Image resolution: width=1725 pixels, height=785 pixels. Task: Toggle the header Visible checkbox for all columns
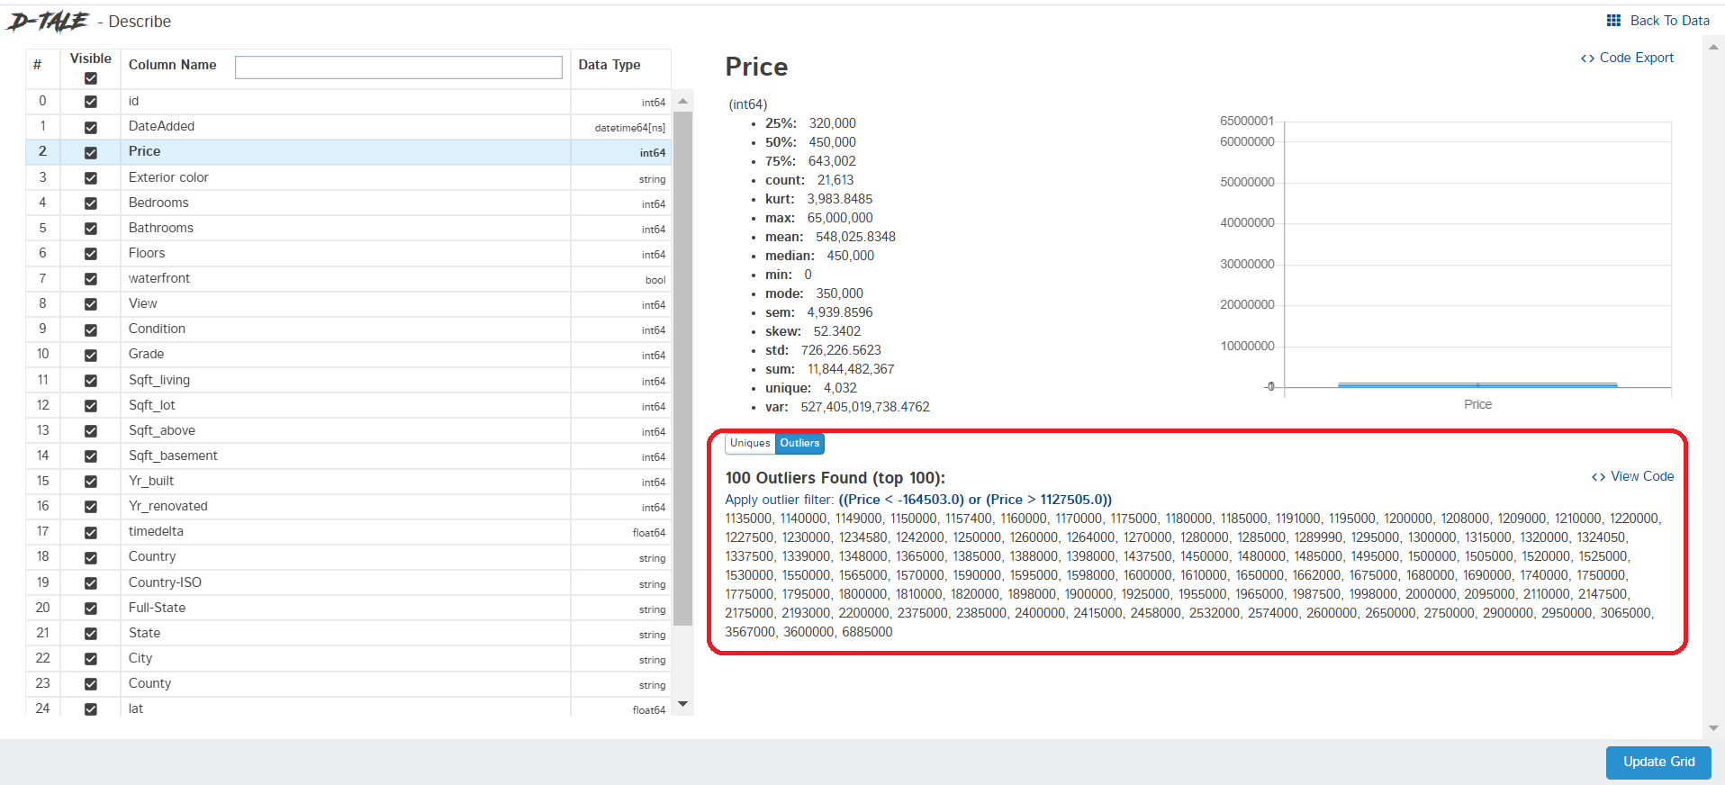tap(91, 78)
